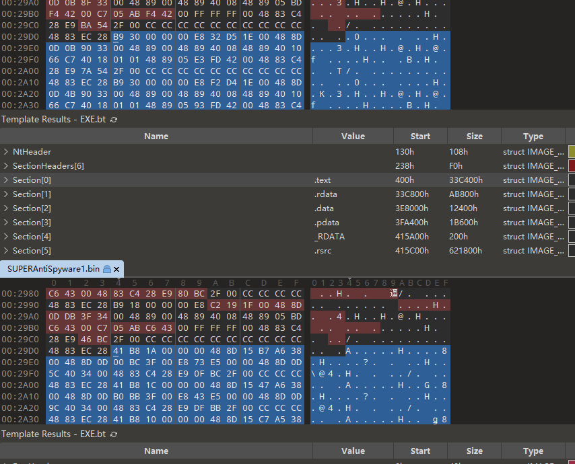The height and width of the screenshot is (464, 575).
Task: Select the 3E8000h start offset cell
Action: tap(411, 208)
